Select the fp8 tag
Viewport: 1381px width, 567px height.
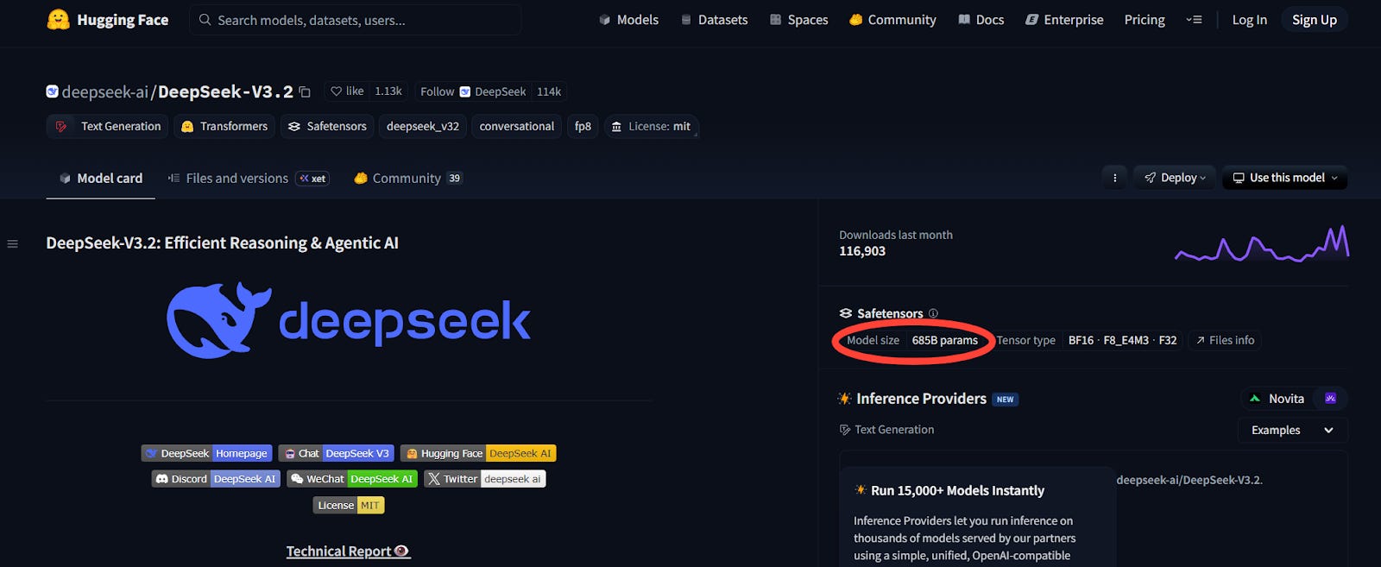click(x=583, y=126)
